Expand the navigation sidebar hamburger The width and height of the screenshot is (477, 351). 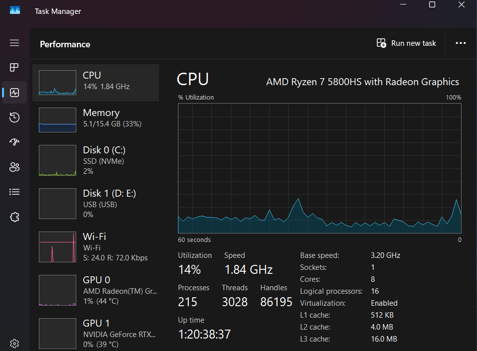tap(14, 43)
